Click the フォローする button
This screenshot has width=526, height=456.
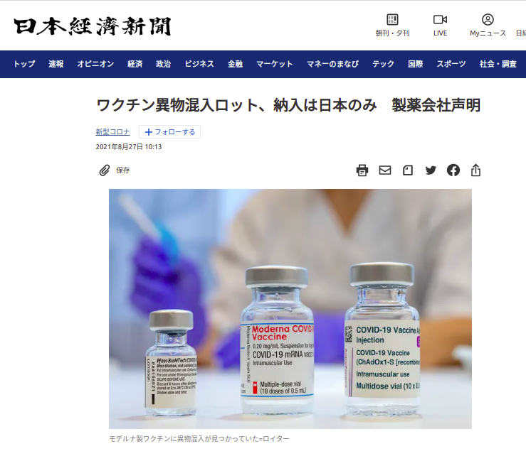point(169,132)
